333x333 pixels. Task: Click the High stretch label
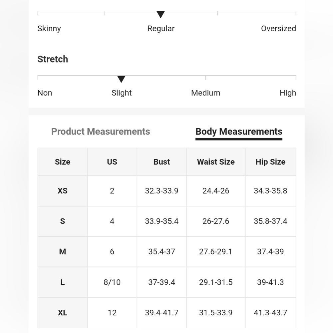click(x=288, y=93)
